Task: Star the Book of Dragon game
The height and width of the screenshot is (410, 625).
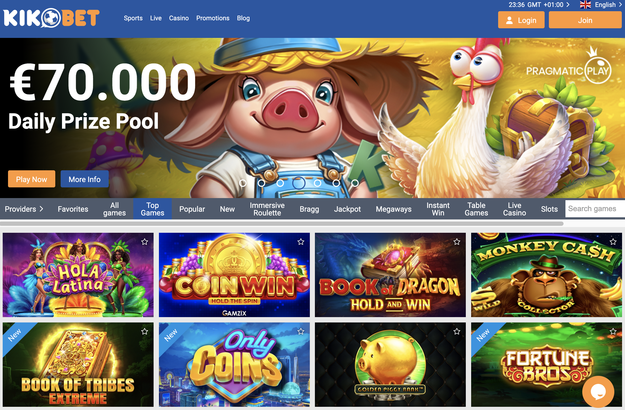Action: [x=457, y=242]
